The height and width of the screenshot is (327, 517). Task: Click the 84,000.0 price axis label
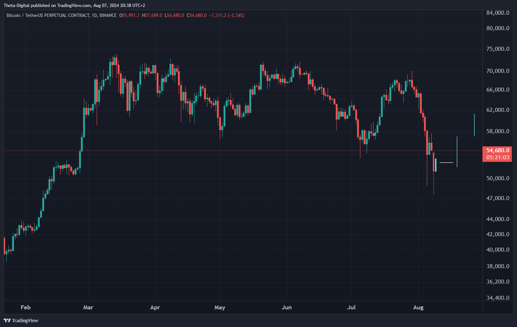click(498, 13)
